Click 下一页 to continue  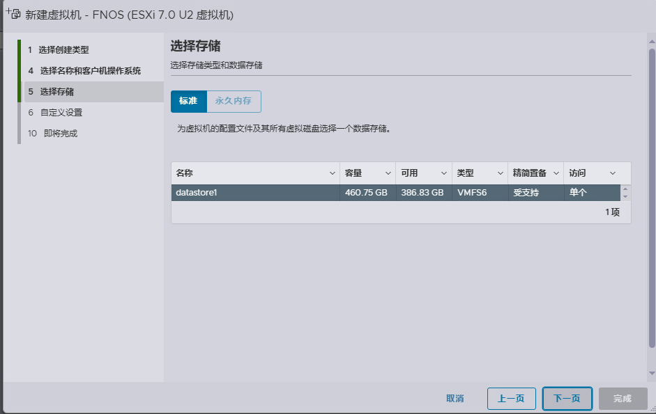[567, 399]
